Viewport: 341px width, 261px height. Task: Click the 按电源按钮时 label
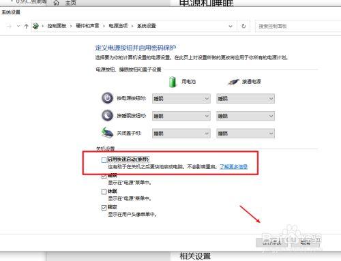tap(132, 98)
